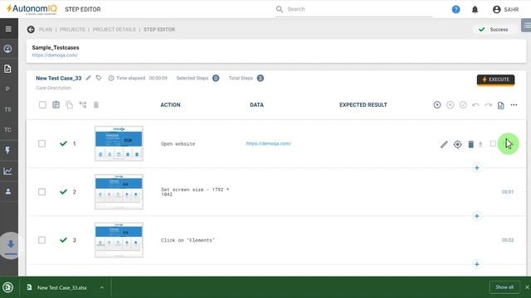The height and width of the screenshot is (298, 531).
Task: Open the user sidebar icon
Action: [7, 191]
